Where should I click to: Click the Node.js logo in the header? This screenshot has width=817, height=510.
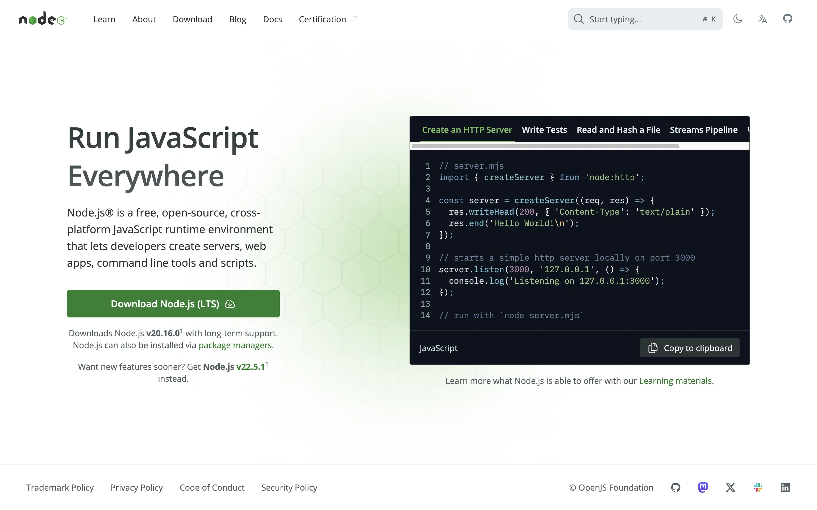coord(43,19)
